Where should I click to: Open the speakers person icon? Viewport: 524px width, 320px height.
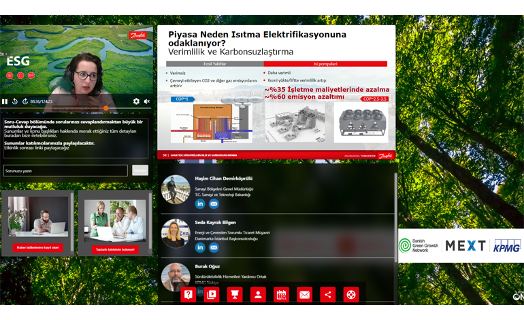pos(258,295)
